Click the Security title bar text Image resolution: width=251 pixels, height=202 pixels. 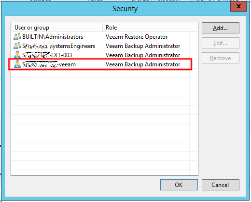pyautogui.click(x=125, y=9)
